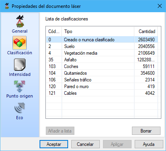This screenshot has width=166, height=151.
Task: Click the code cell 103
Action: tap(52, 66)
